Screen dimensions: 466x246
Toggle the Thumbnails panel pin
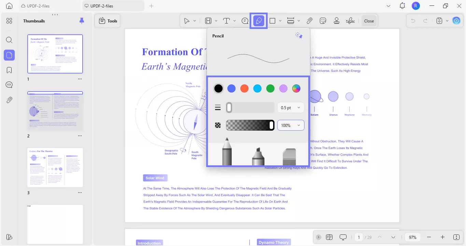tap(82, 21)
